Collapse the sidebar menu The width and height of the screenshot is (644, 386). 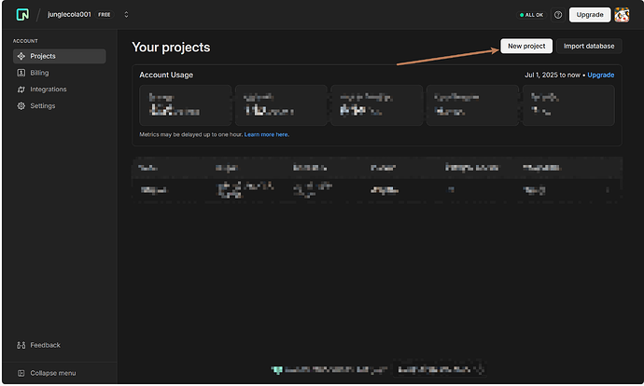point(47,373)
